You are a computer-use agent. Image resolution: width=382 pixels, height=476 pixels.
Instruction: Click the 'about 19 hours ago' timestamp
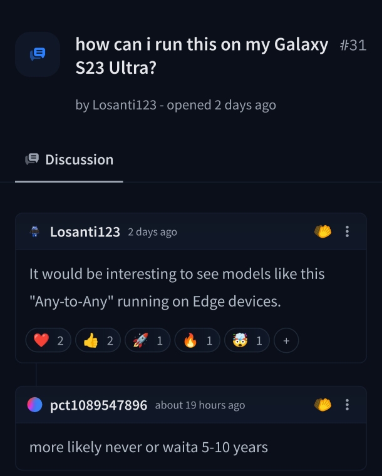200,405
